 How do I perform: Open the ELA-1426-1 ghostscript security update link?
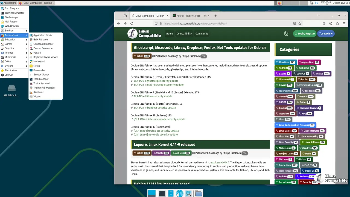pyautogui.click(x=156, y=81)
